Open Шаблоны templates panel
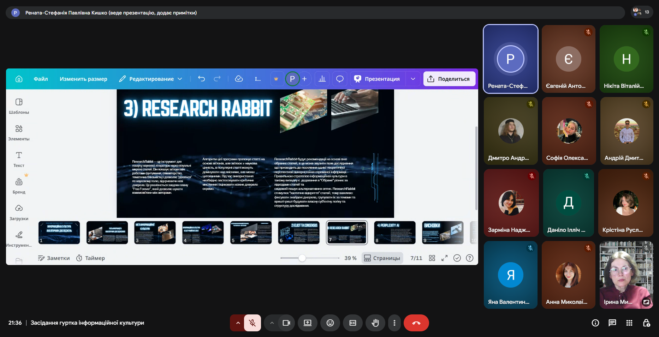This screenshot has width=659, height=337. 19,106
